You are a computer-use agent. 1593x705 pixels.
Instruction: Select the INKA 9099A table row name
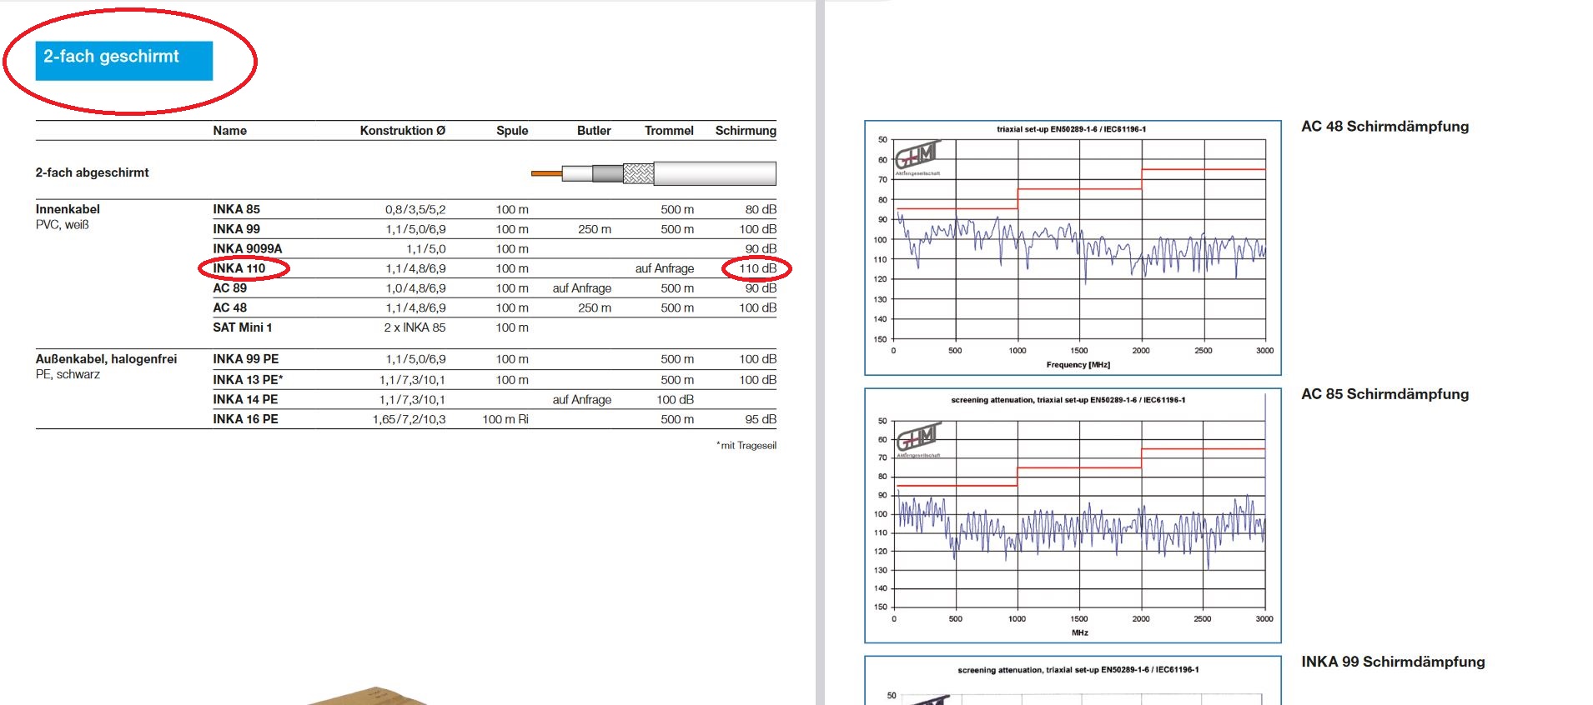tap(247, 248)
